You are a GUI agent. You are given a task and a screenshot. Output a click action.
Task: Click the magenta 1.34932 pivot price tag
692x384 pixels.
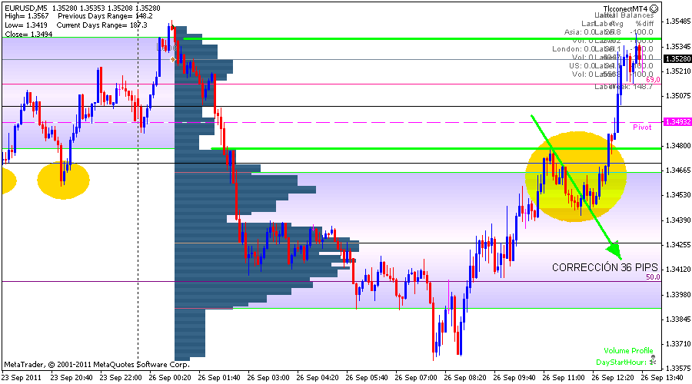pos(677,122)
